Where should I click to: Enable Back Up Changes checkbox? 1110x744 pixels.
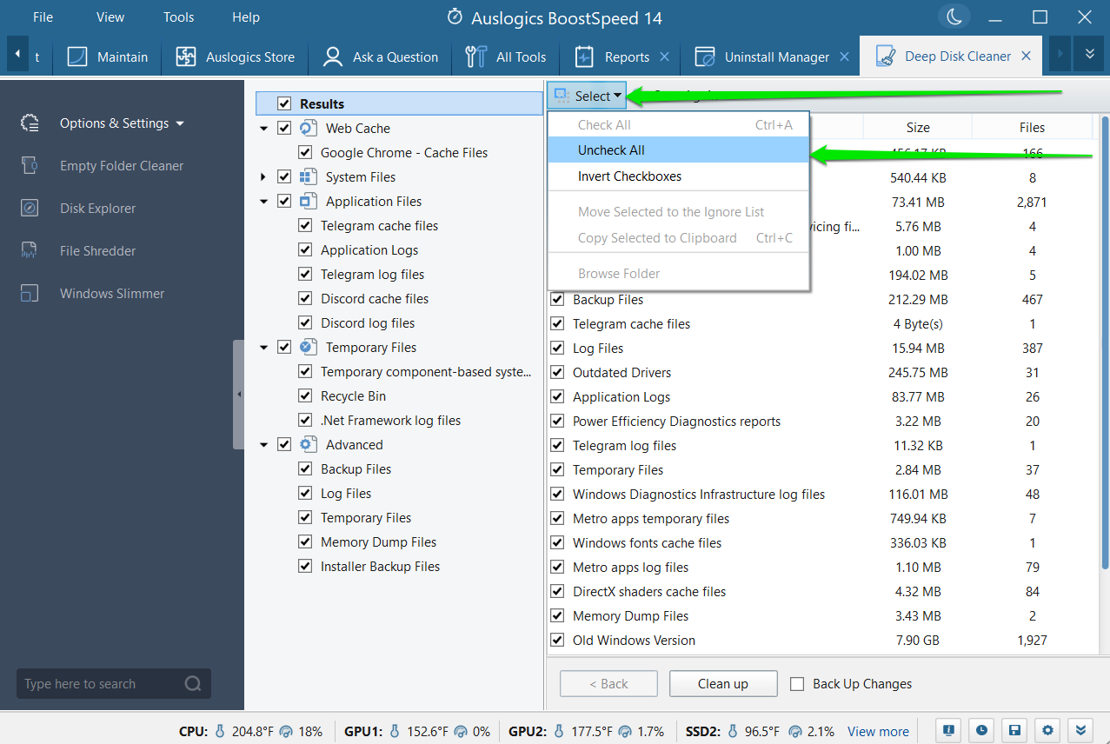(x=797, y=684)
